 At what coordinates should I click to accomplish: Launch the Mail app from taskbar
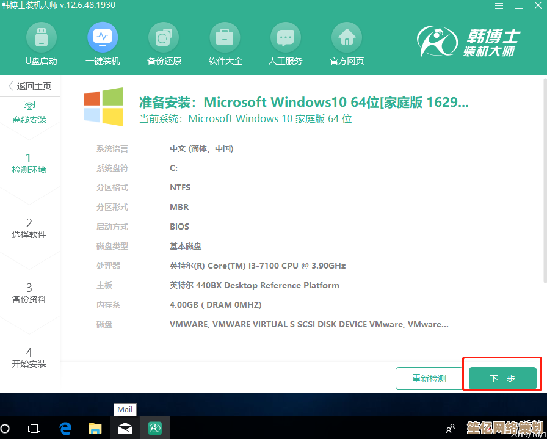tap(125, 429)
